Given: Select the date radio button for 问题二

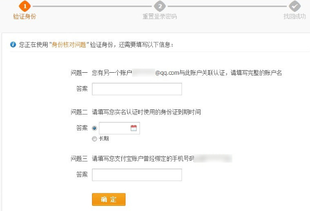Looking at the screenshot, I should point(94,128).
